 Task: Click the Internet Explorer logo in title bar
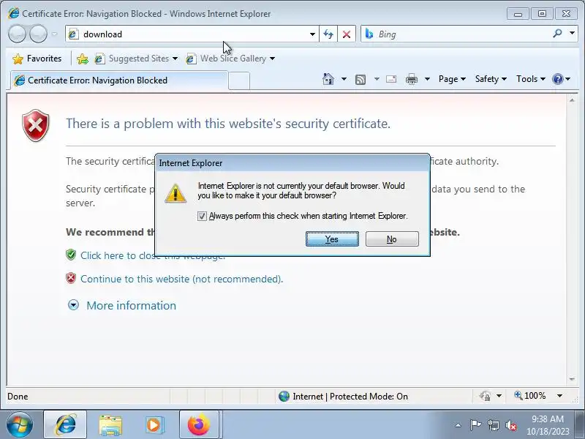click(13, 13)
